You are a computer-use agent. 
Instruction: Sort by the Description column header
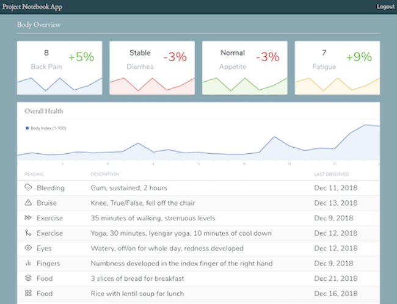click(x=104, y=174)
